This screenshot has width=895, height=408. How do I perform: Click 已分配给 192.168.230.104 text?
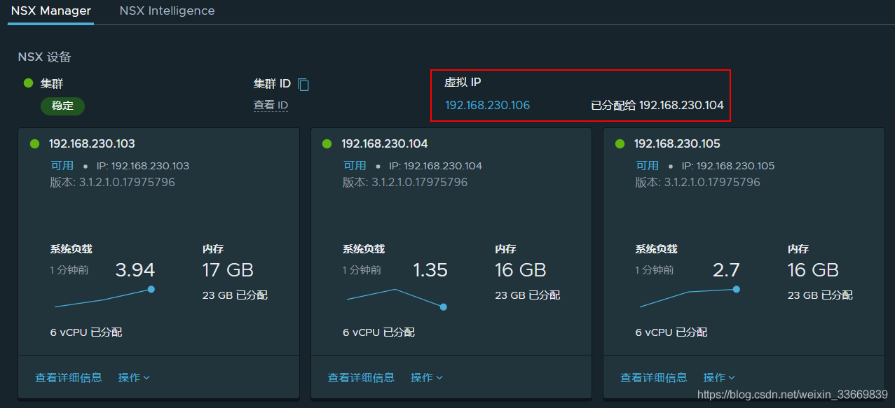click(657, 106)
